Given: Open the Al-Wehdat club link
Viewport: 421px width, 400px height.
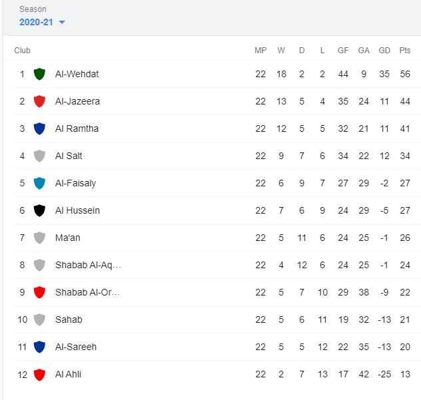Looking at the screenshot, I should tap(77, 74).
